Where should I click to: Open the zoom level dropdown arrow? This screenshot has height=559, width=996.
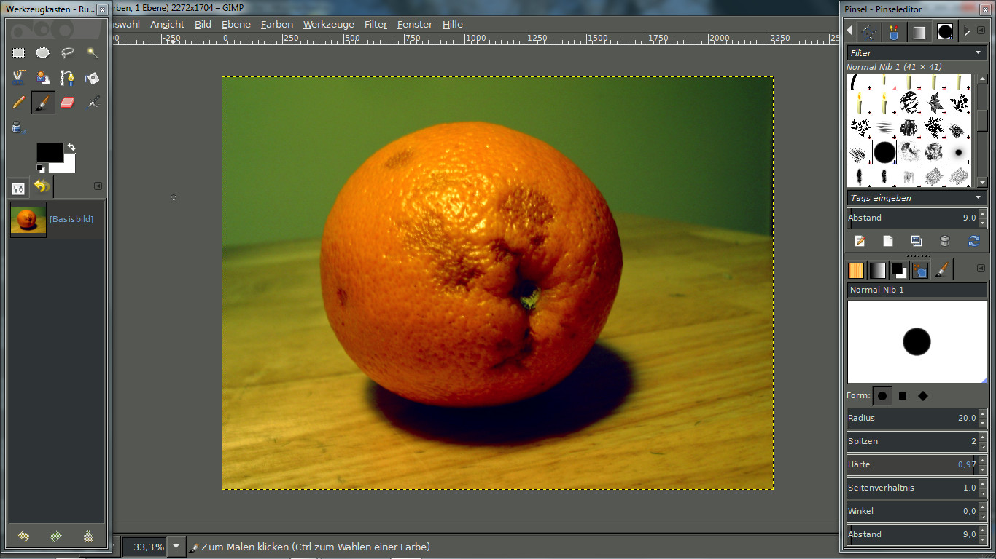pyautogui.click(x=176, y=547)
